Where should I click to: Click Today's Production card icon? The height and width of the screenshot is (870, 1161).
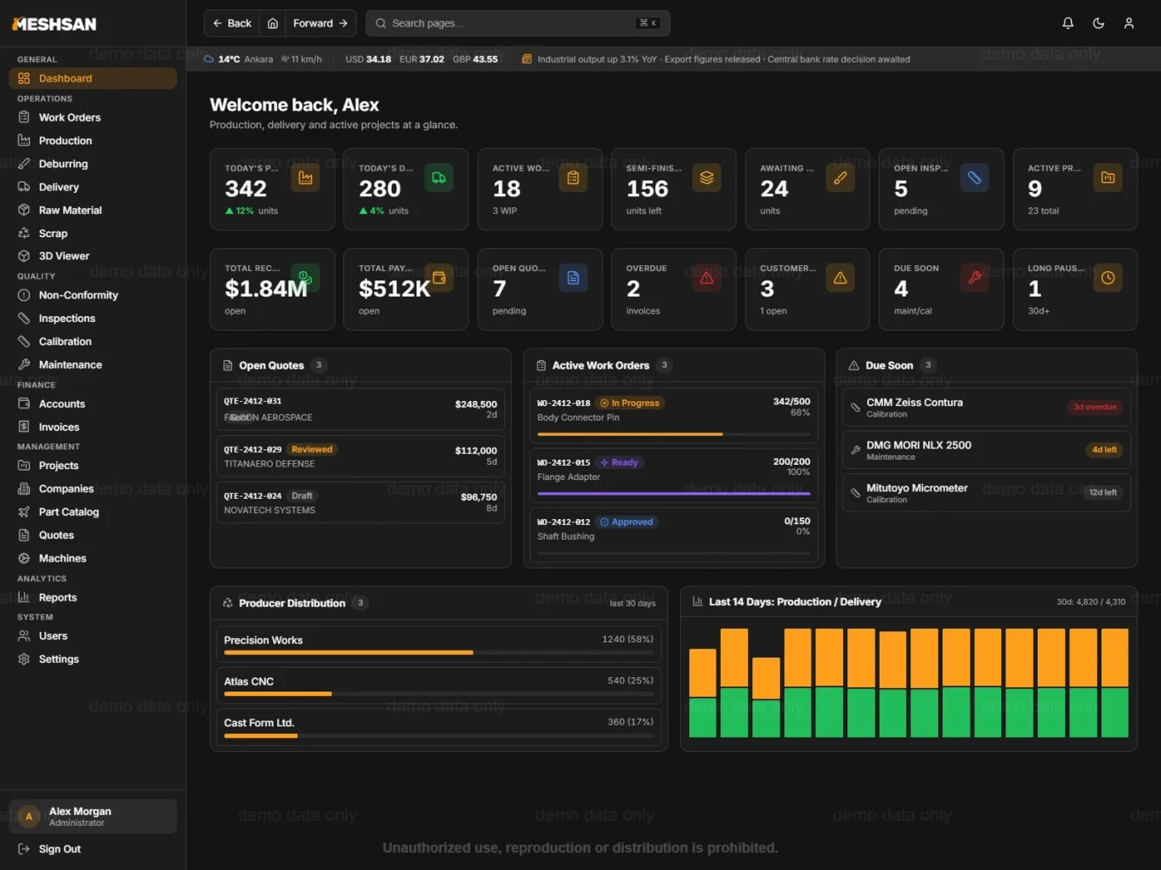click(x=305, y=178)
